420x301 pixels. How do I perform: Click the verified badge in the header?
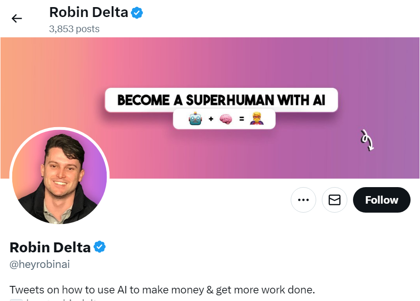pyautogui.click(x=137, y=13)
